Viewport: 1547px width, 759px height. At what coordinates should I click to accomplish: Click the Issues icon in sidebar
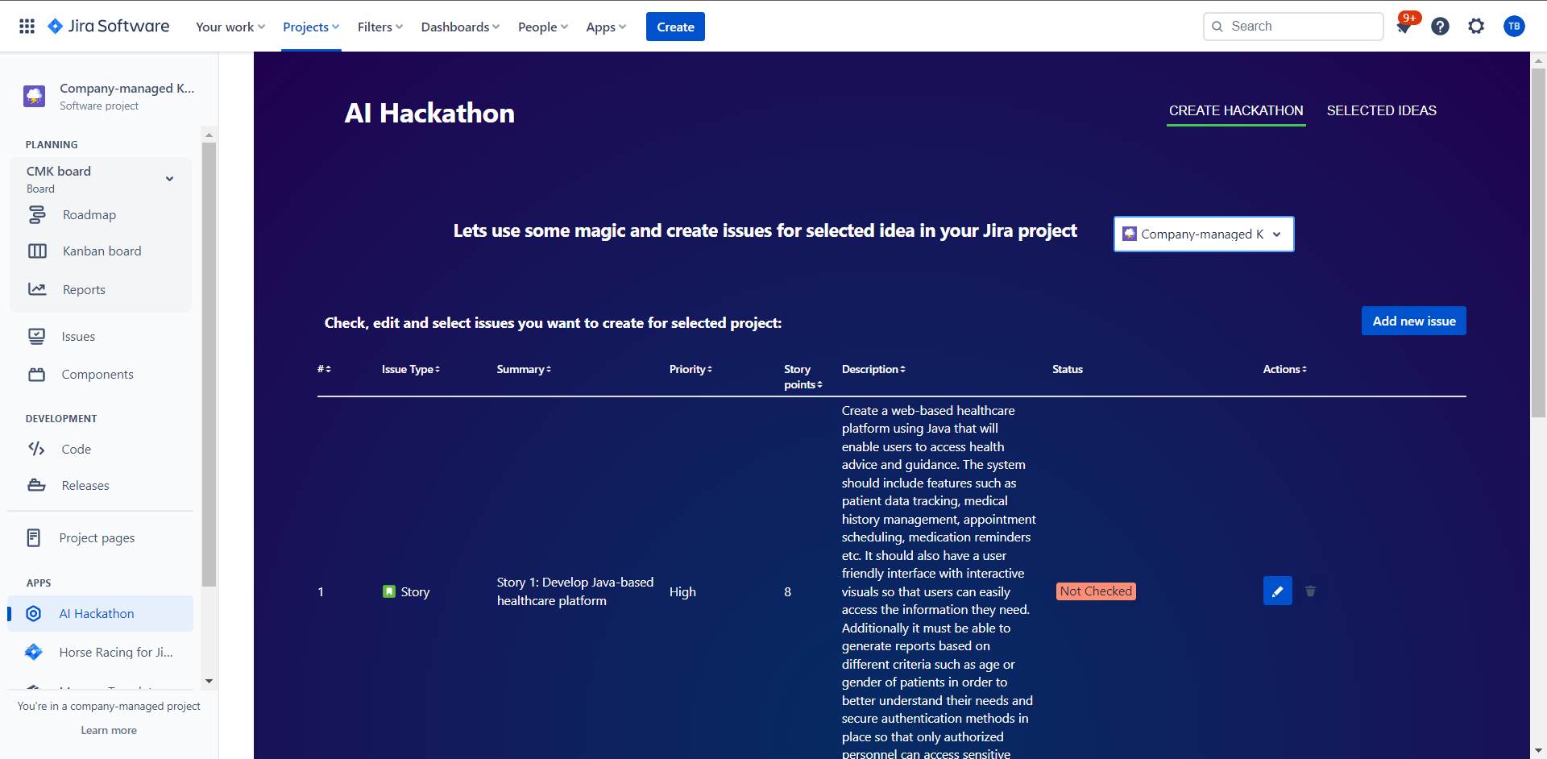click(x=37, y=336)
